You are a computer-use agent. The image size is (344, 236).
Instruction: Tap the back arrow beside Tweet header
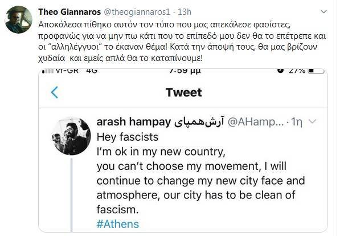click(55, 92)
